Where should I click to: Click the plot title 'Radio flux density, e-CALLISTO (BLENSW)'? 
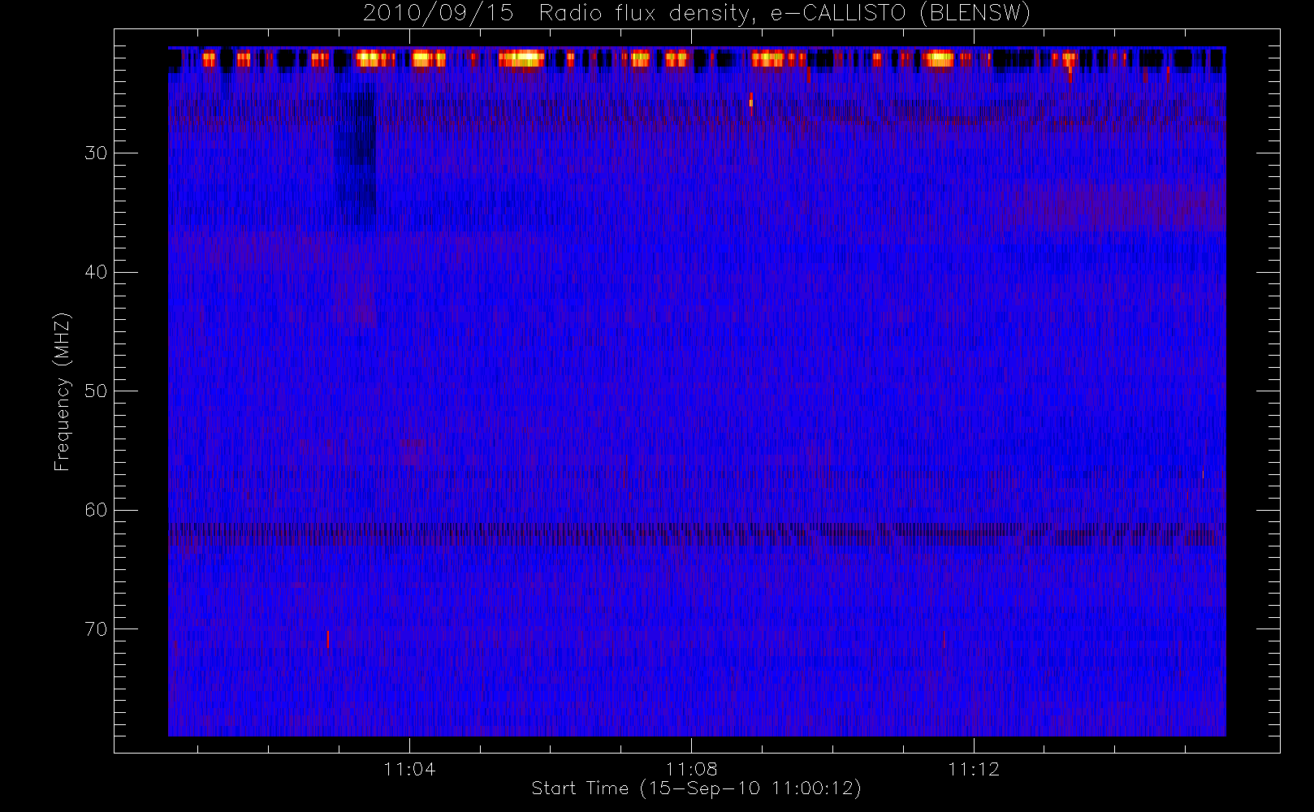[x=785, y=13]
